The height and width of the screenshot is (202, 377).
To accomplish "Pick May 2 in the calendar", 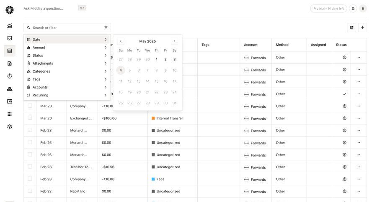I will coord(165,59).
